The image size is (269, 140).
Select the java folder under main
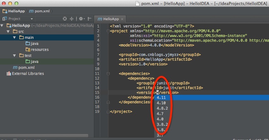[32, 44]
